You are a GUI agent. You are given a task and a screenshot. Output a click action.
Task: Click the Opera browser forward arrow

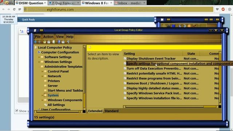tap(9, 9)
